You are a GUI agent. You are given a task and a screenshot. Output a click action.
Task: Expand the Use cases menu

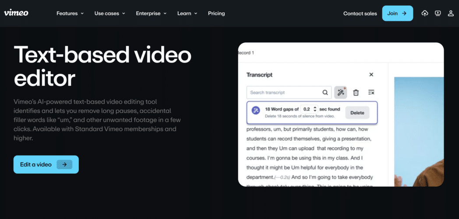(110, 13)
